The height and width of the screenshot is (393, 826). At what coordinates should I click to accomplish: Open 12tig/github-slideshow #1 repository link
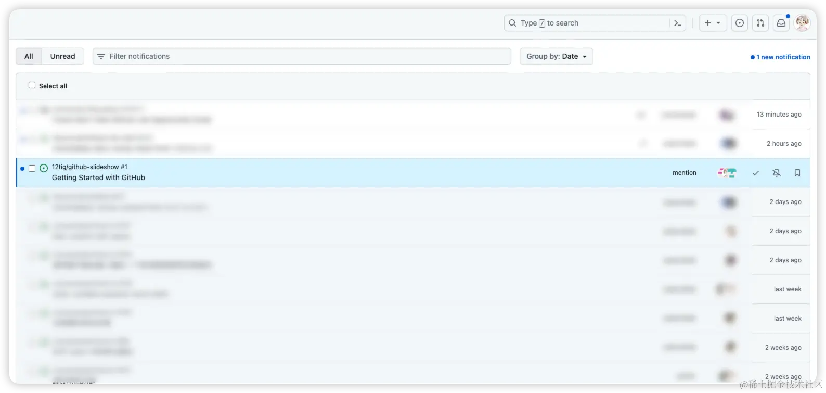click(x=89, y=167)
